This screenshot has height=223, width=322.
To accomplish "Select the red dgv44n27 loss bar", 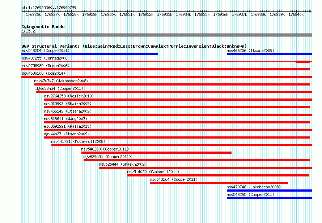I will (x=177, y=137).
